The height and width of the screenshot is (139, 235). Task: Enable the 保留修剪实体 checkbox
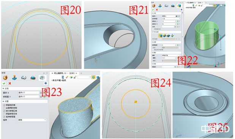point(4,114)
